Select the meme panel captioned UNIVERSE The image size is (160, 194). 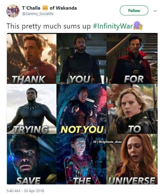[x=132, y=159]
